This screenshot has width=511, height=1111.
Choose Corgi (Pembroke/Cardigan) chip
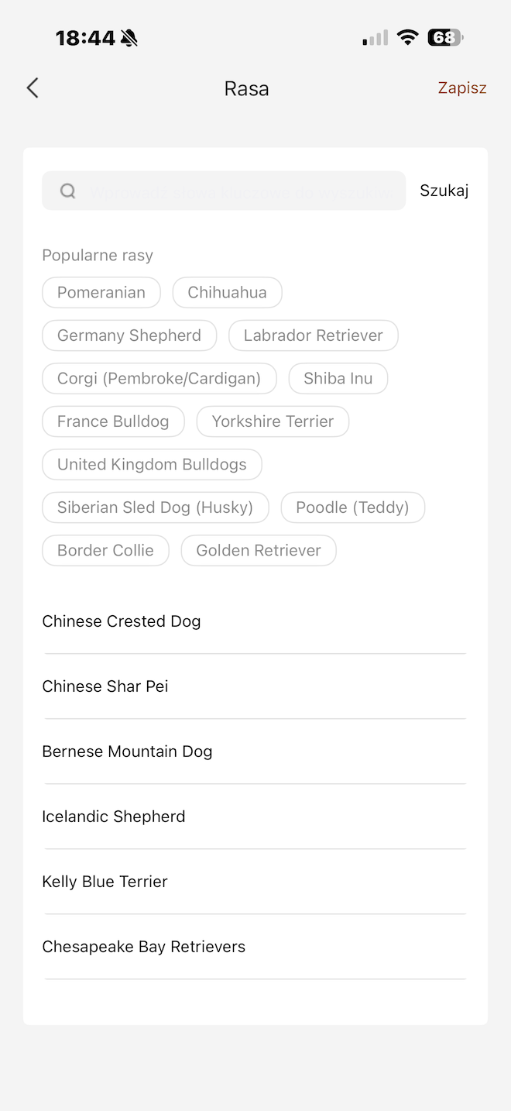pyautogui.click(x=159, y=379)
